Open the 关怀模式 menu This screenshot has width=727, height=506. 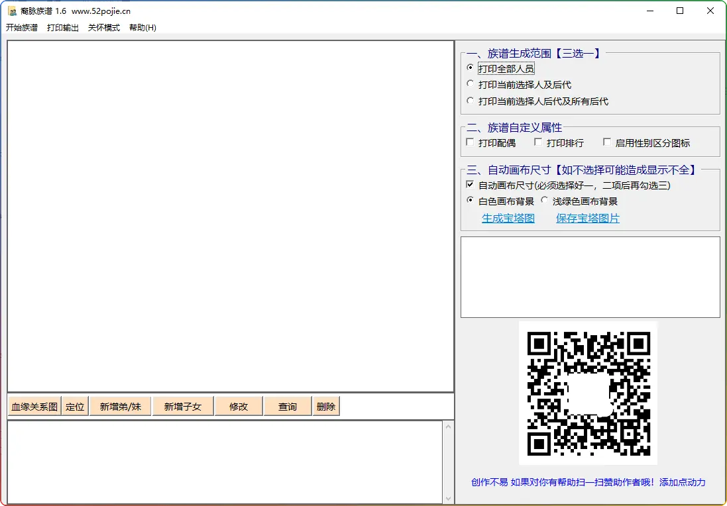pos(104,28)
